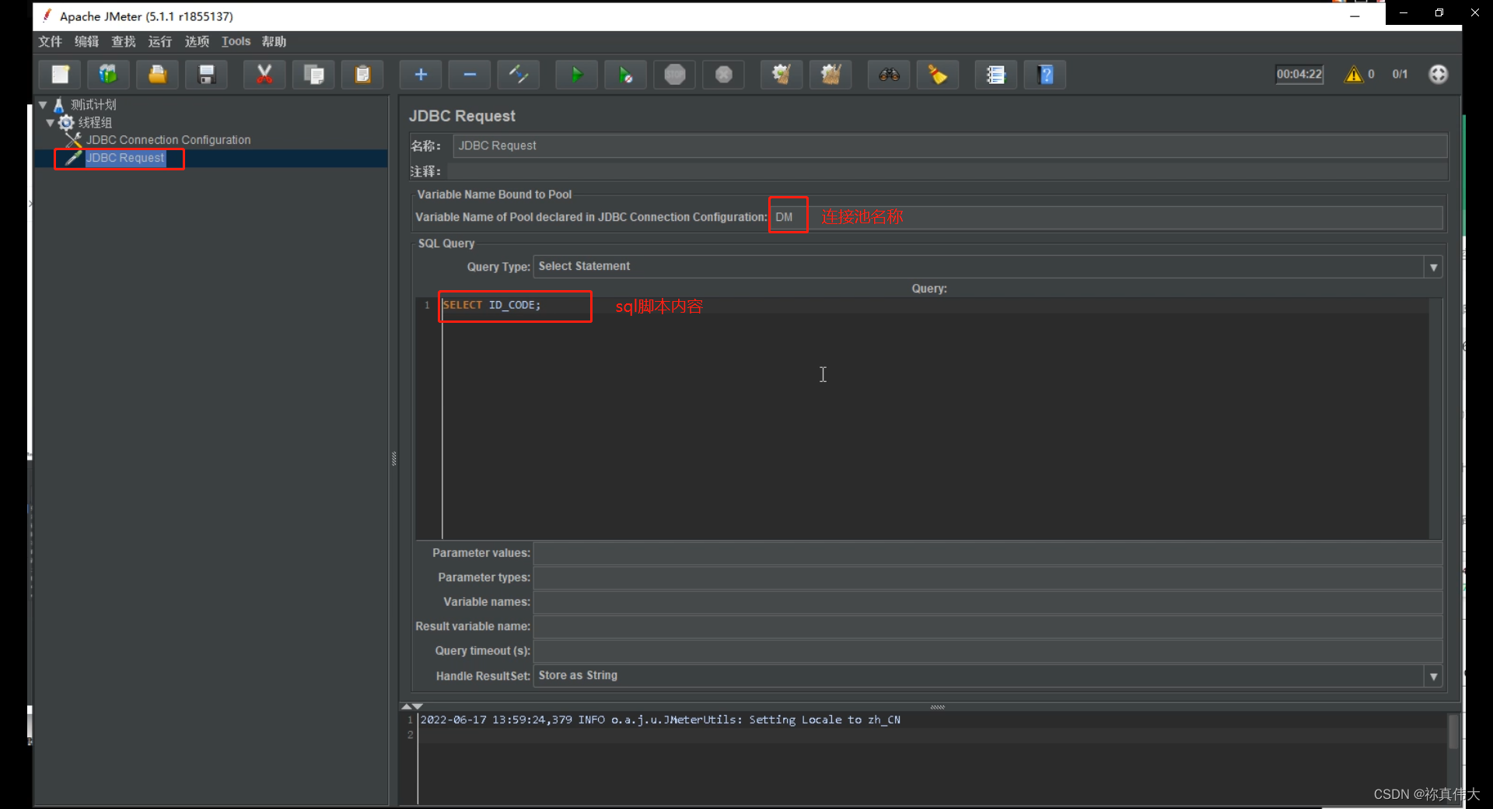Click the Clear all broom icon
1493x809 pixels.
tap(830, 75)
